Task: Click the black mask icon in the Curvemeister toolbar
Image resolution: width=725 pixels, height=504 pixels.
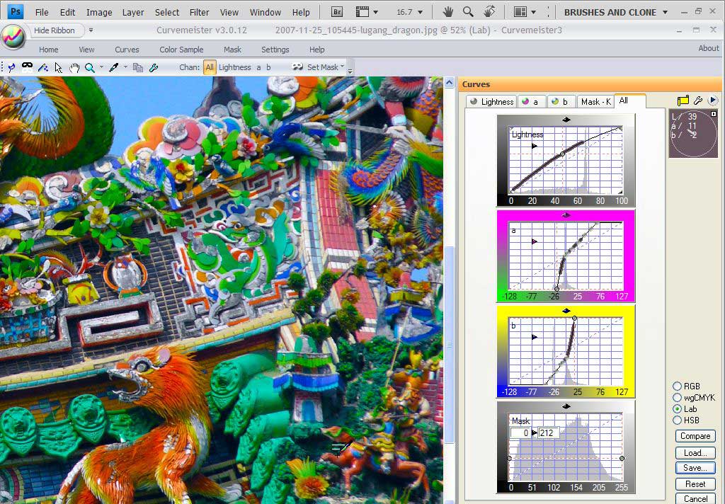Action: click(x=28, y=67)
